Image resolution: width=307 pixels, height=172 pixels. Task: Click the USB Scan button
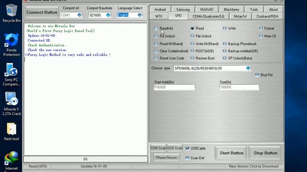pyautogui.click(x=175, y=148)
